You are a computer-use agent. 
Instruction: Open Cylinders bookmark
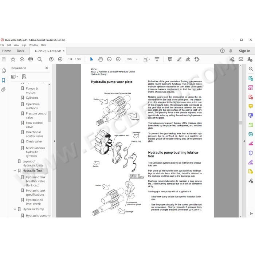32,98
